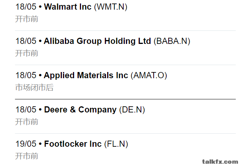Click the 18/05 date beside Applied Materials
240x166 pixels.
coord(26,75)
